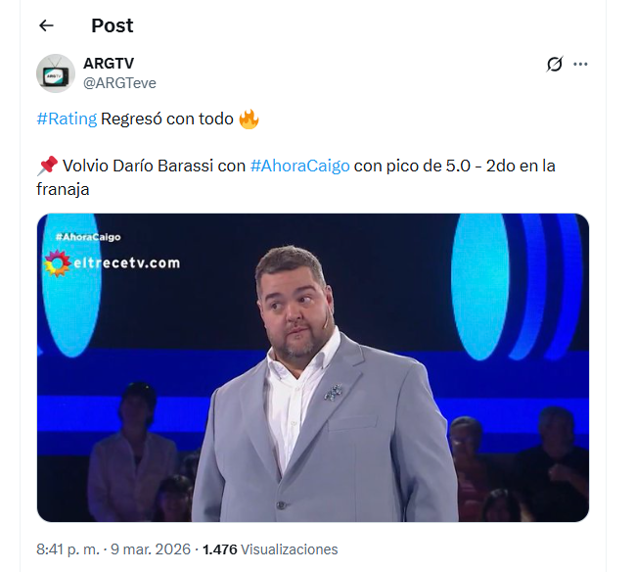Open the #Rating hashtag
Viewport: 635px width, 572px height.
(x=67, y=119)
